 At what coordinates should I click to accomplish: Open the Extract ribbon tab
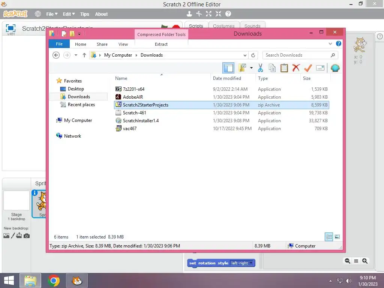pos(161,44)
